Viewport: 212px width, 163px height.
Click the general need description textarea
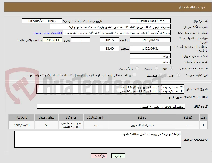(110, 89)
